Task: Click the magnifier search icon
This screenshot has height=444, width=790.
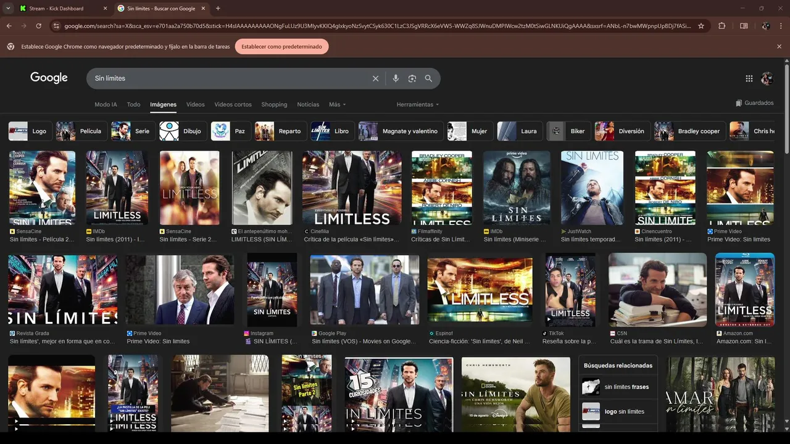Action: coord(428,78)
